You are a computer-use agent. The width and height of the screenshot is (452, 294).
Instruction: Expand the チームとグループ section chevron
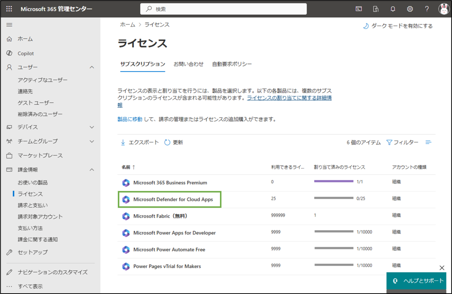pos(92,141)
